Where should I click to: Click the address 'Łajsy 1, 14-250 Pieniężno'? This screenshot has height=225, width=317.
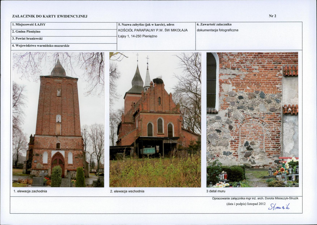[138, 36]
